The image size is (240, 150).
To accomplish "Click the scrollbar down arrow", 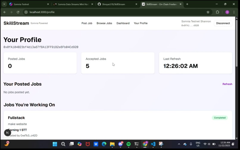I will click(x=237, y=138).
